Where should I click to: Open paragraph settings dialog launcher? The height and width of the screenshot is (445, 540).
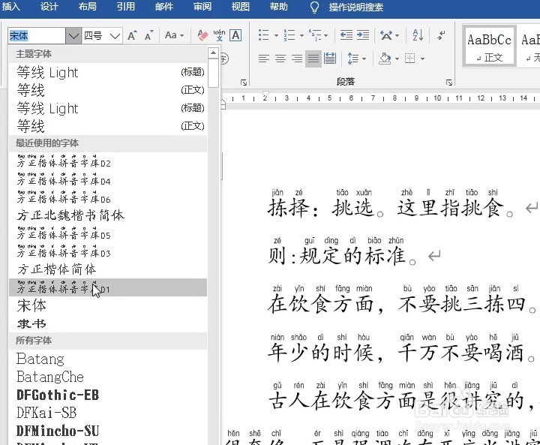[x=449, y=83]
